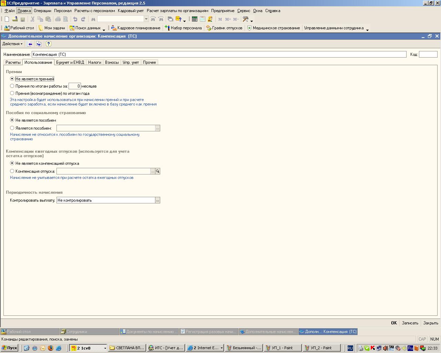Open the Файл menu

[x=10, y=11]
